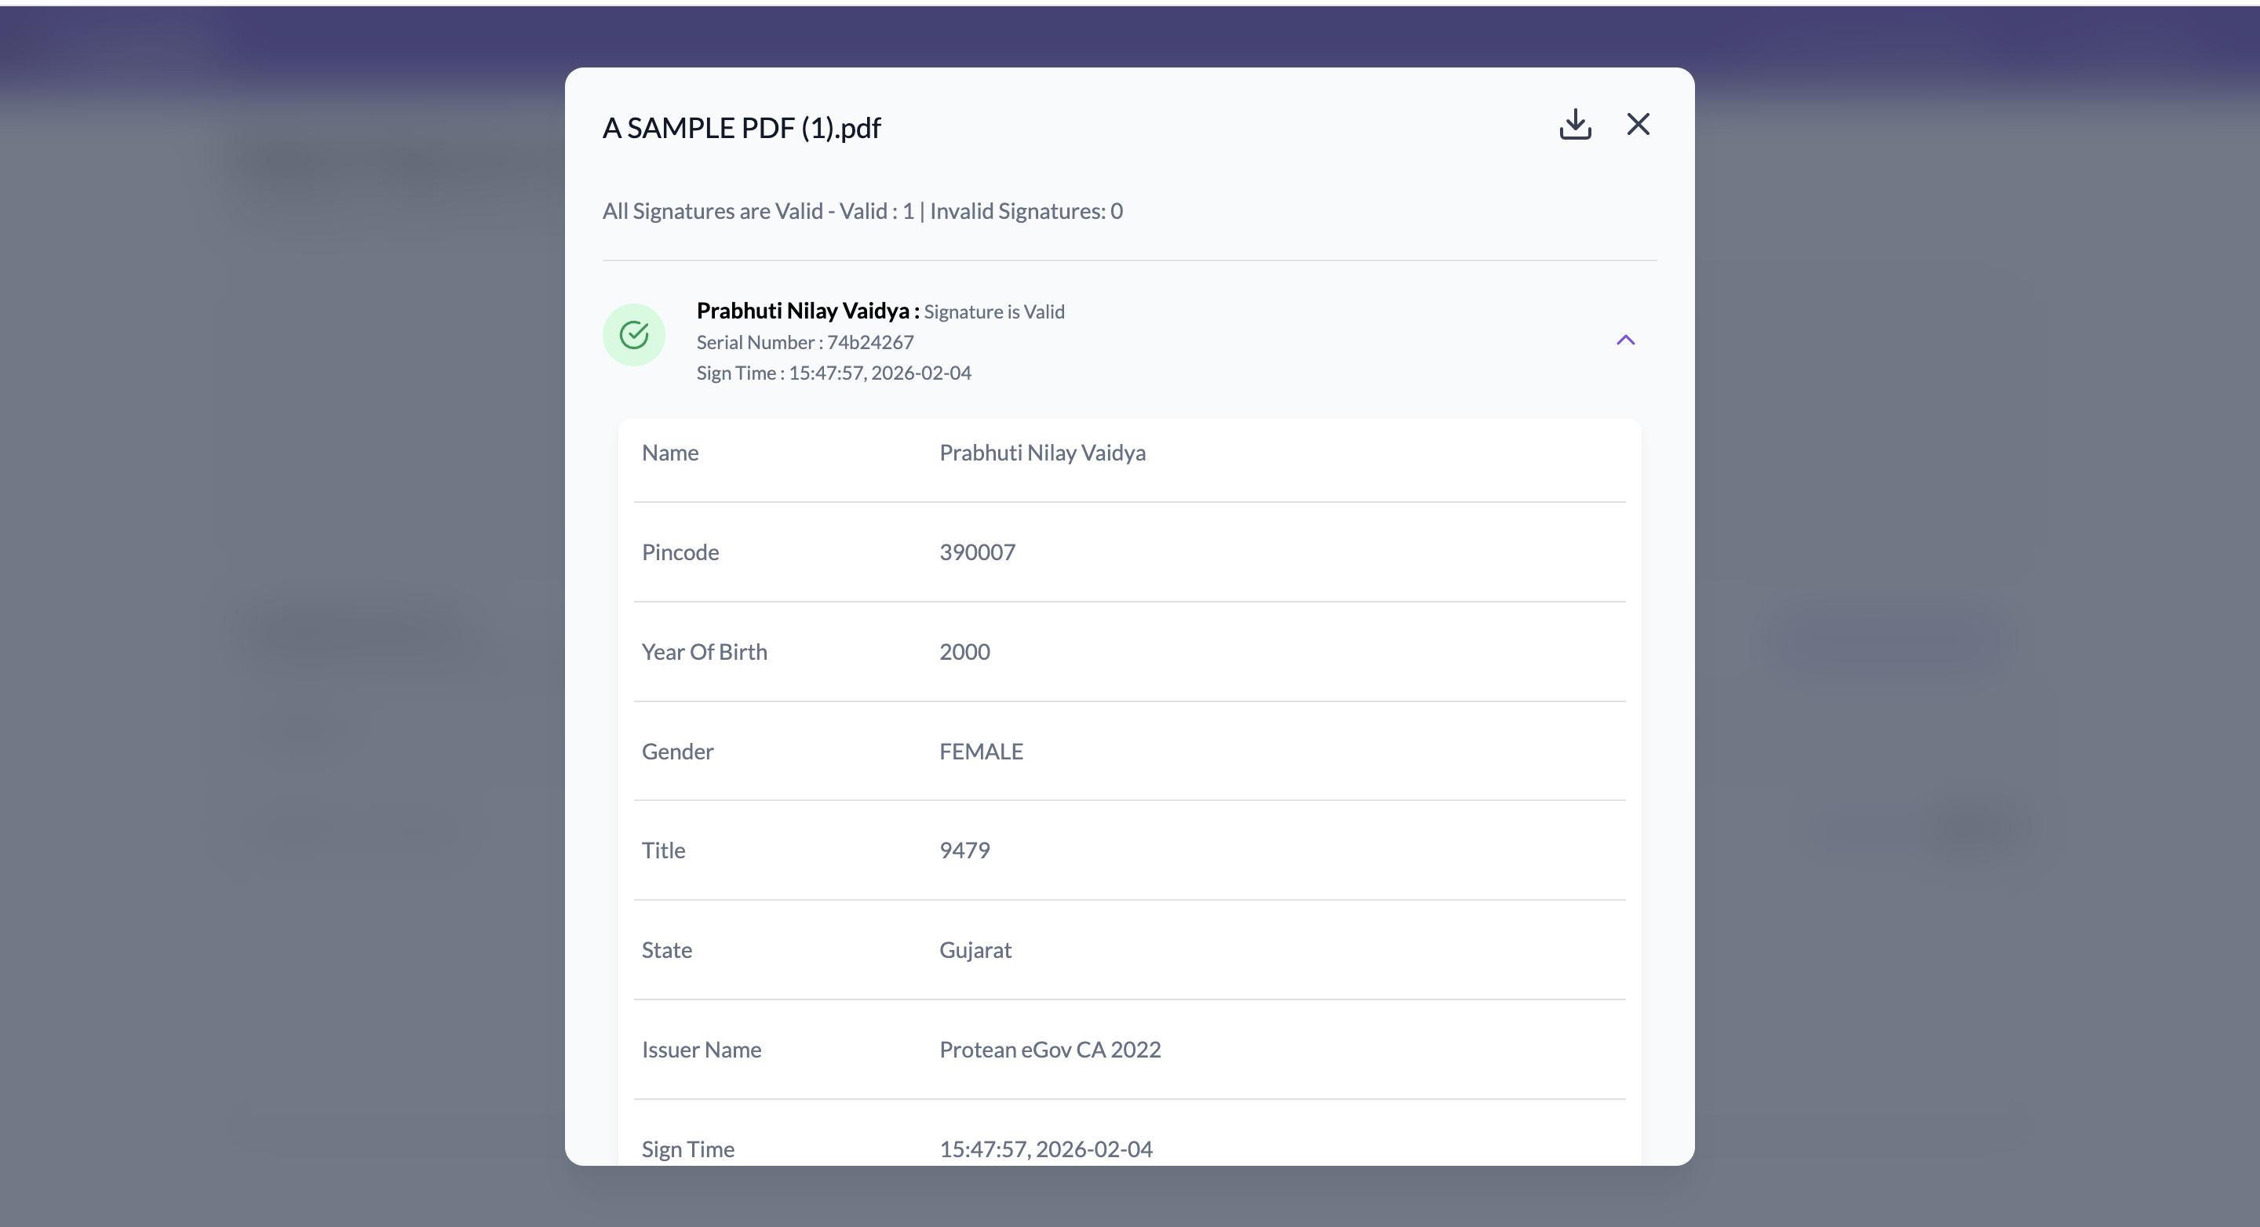Click the A SAMPLE PDF (1).pdf title

coord(742,128)
